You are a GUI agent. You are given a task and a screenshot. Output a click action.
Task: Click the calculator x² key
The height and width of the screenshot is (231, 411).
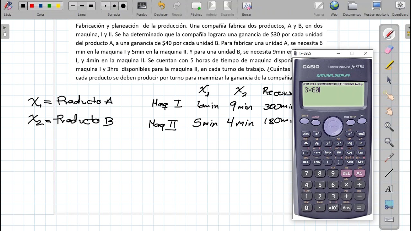tap(328, 143)
